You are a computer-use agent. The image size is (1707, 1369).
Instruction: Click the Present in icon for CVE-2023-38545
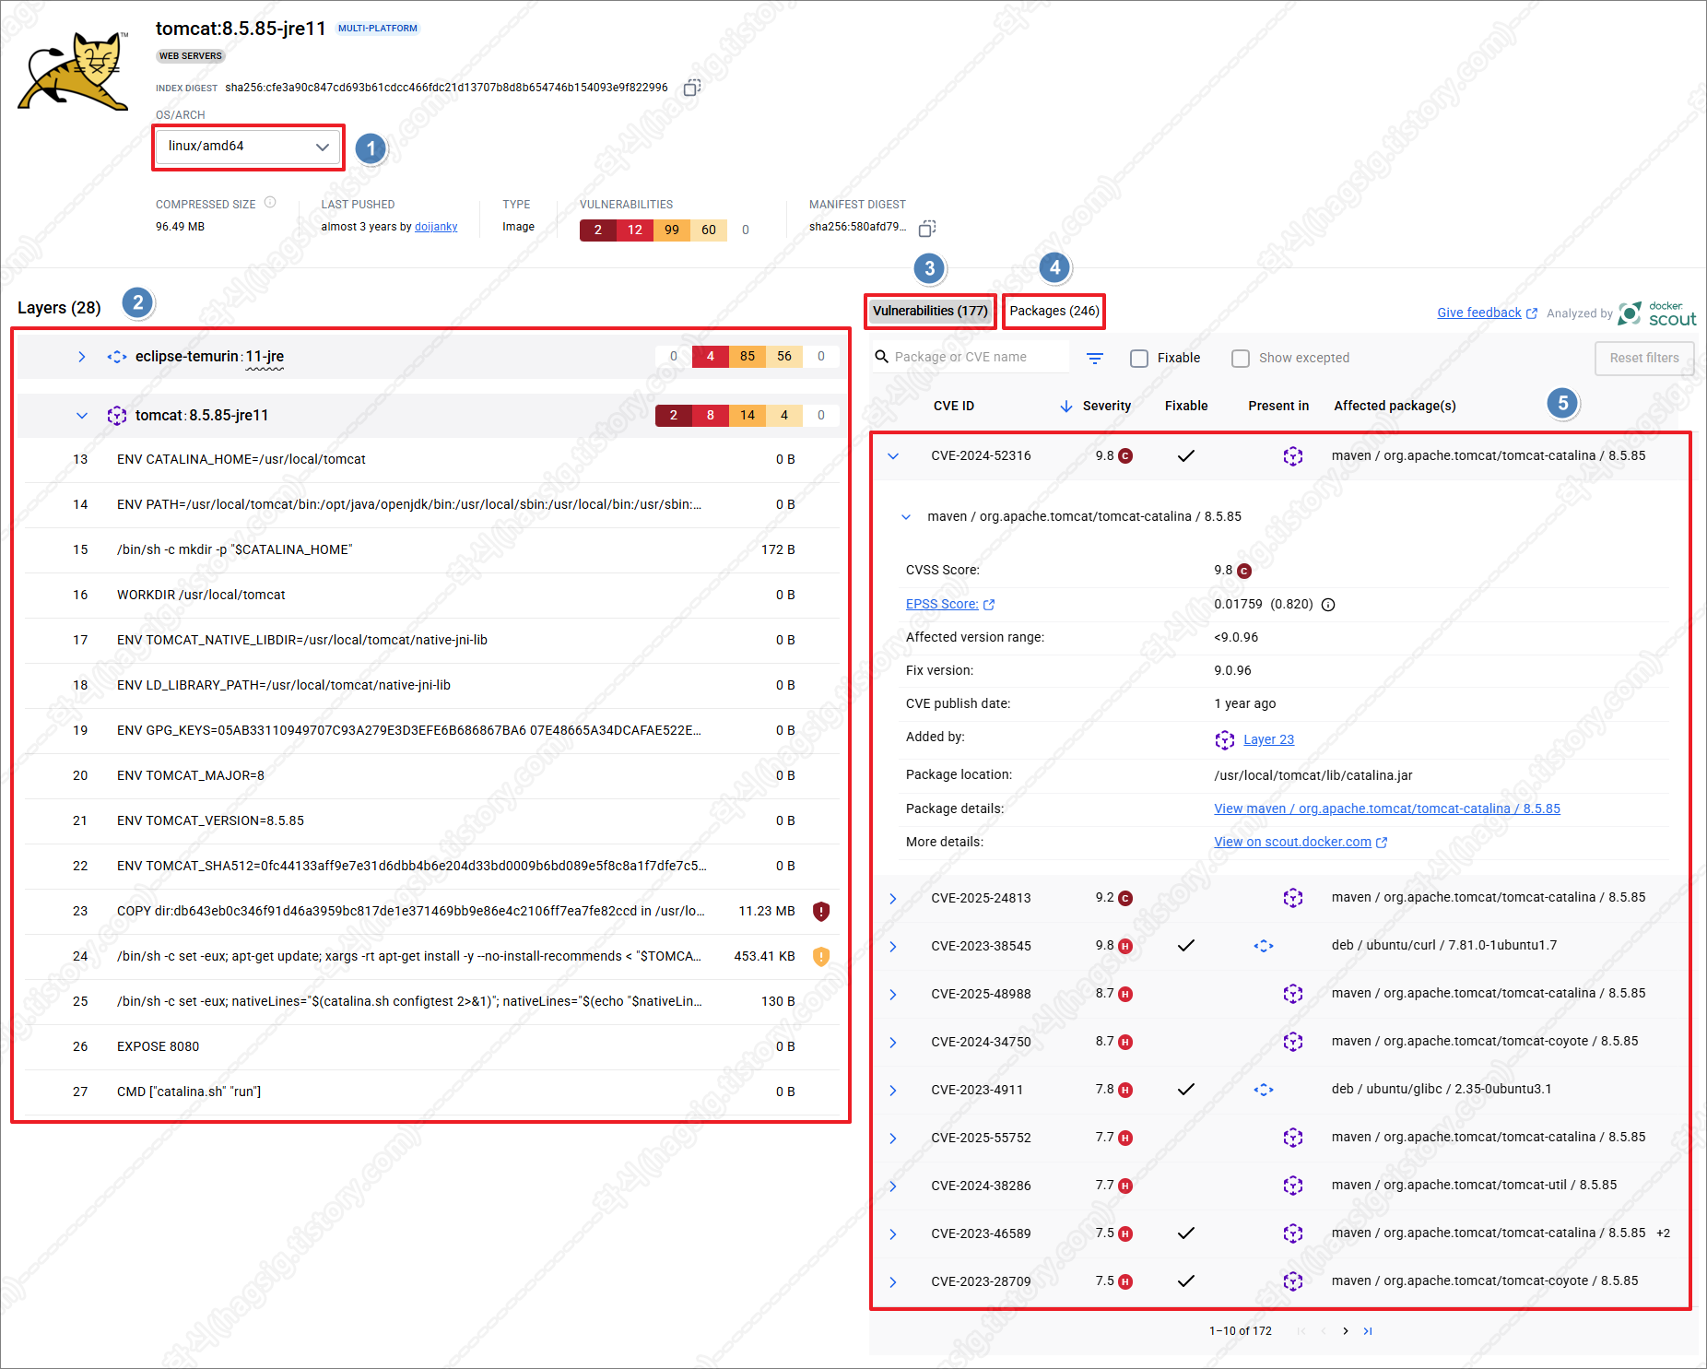click(x=1264, y=946)
